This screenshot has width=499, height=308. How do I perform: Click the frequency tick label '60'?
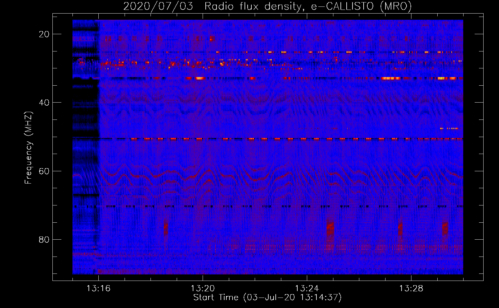[x=44, y=171]
